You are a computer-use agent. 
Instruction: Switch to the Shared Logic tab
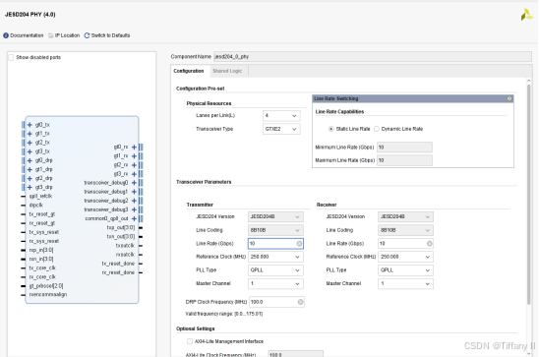[x=227, y=71]
